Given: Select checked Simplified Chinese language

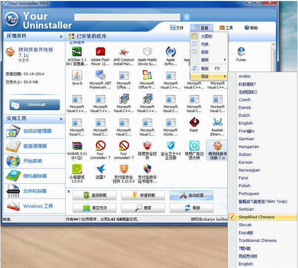Looking at the screenshot, I should pos(262,217).
